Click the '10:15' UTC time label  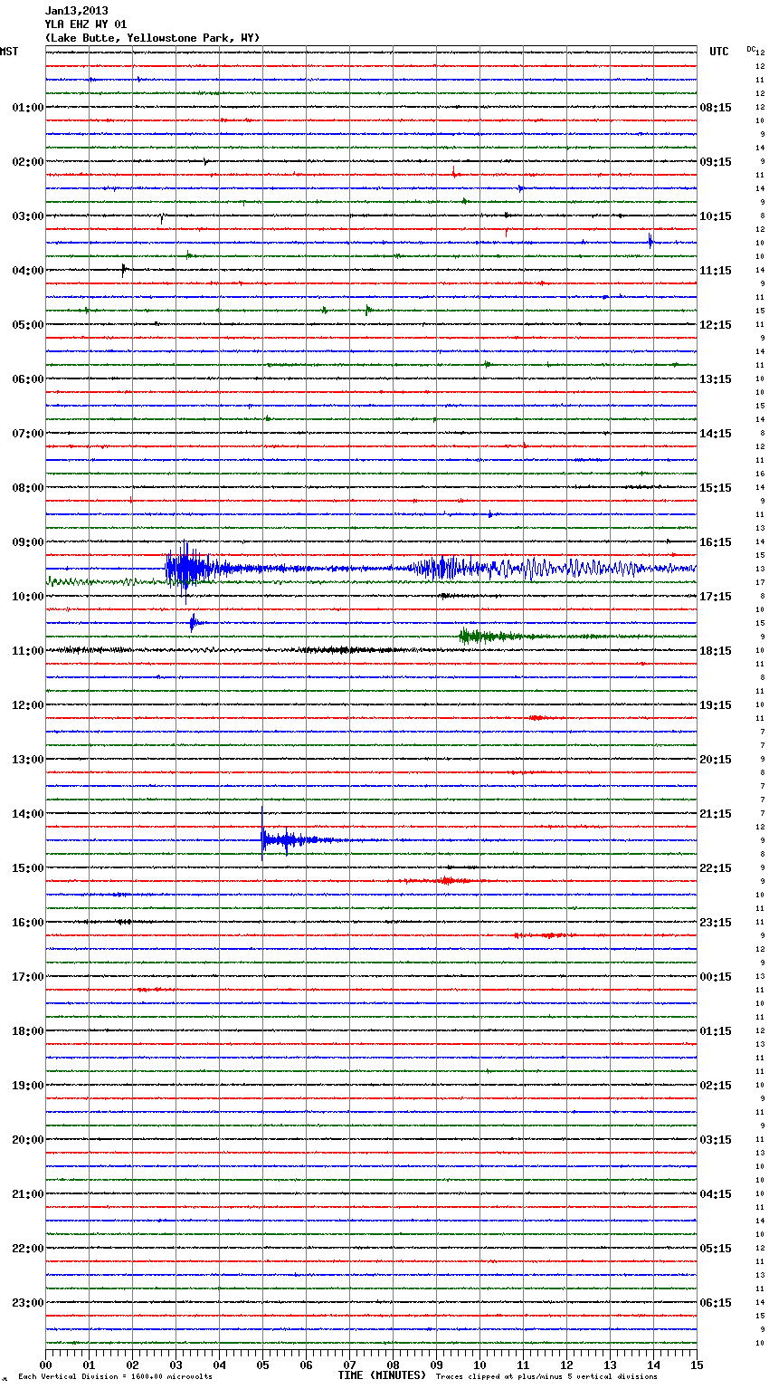click(716, 216)
